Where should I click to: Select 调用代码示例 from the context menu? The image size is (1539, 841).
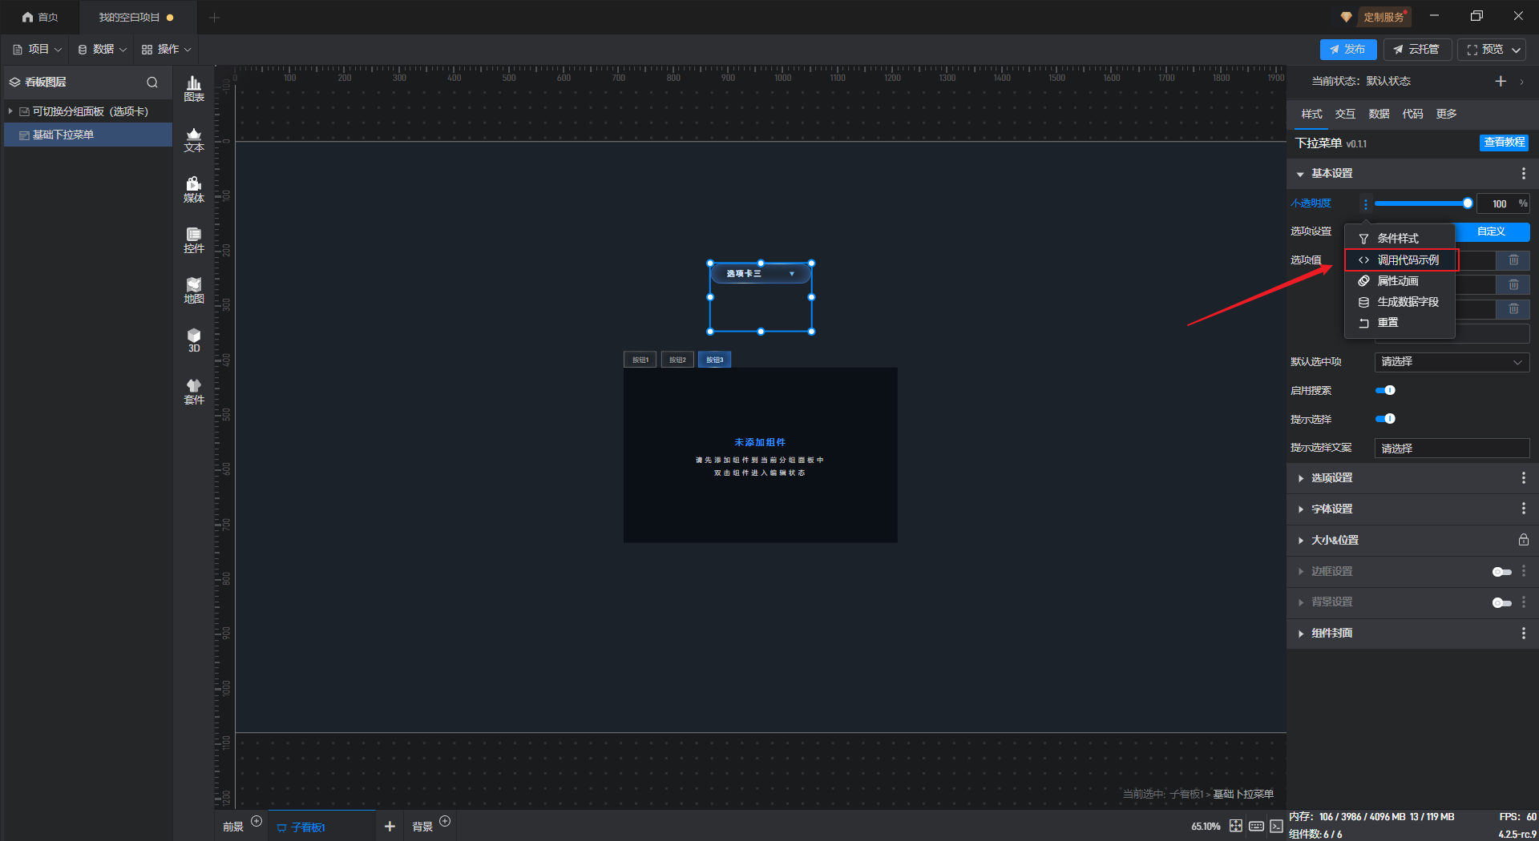(1407, 260)
